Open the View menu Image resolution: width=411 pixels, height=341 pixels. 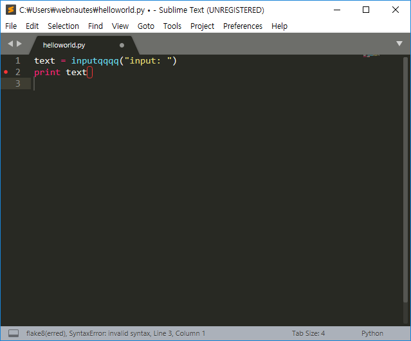pos(120,26)
